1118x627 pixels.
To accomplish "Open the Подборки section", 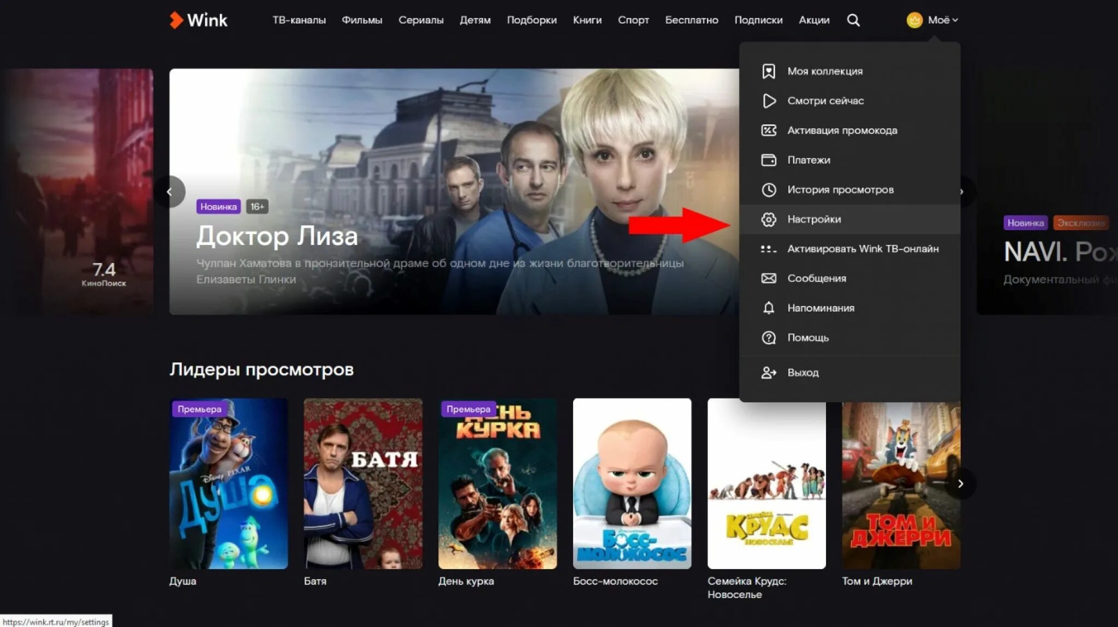I will pyautogui.click(x=532, y=20).
